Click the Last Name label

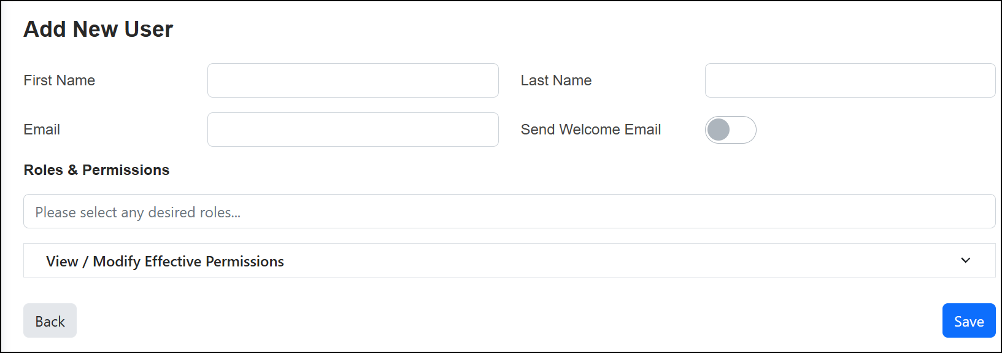pos(556,80)
